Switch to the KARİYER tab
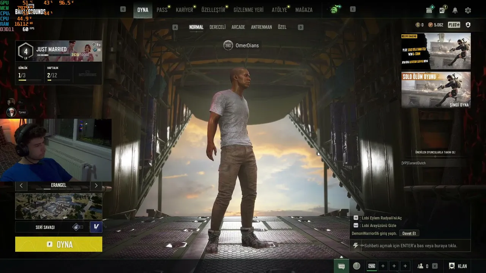This screenshot has width=486, height=273. [x=185, y=10]
